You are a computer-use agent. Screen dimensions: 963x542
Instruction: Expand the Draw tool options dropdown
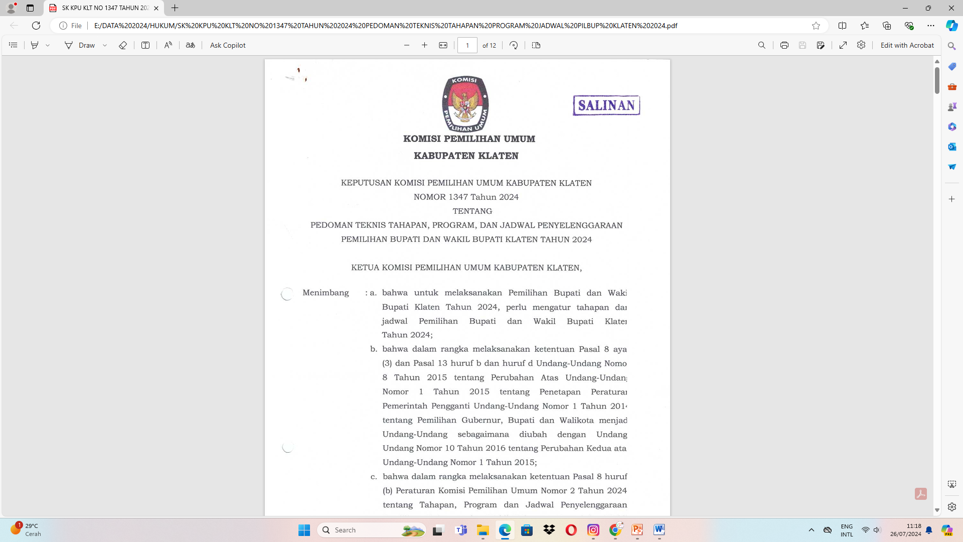(x=105, y=45)
